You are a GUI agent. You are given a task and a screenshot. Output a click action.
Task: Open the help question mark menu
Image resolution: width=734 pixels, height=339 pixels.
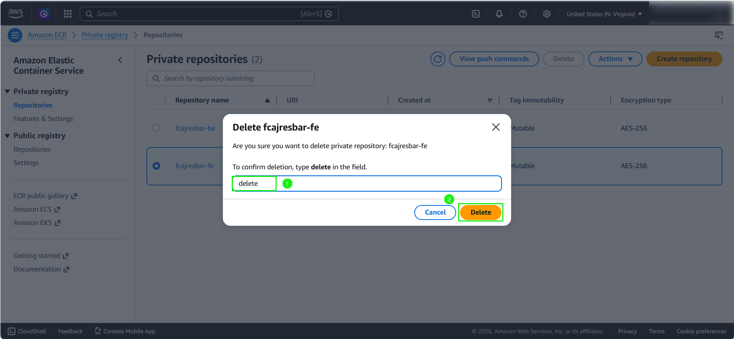click(523, 14)
